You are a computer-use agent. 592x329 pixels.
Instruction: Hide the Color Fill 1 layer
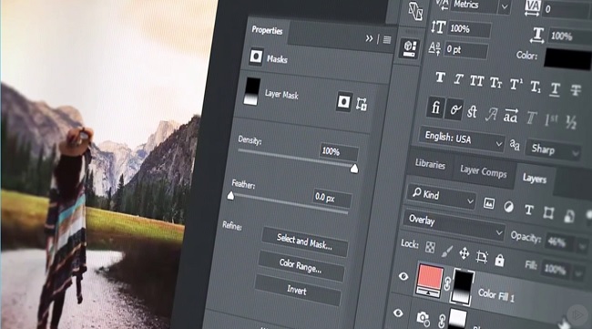coord(403,276)
